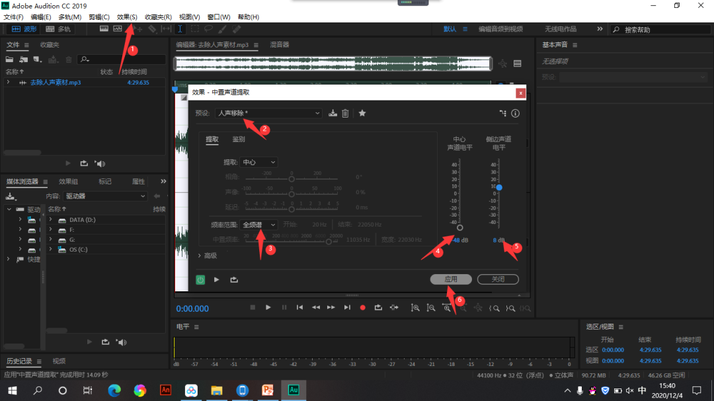This screenshot has height=401, width=714.
Task: Switch to the 混音器 tab
Action: click(280, 45)
